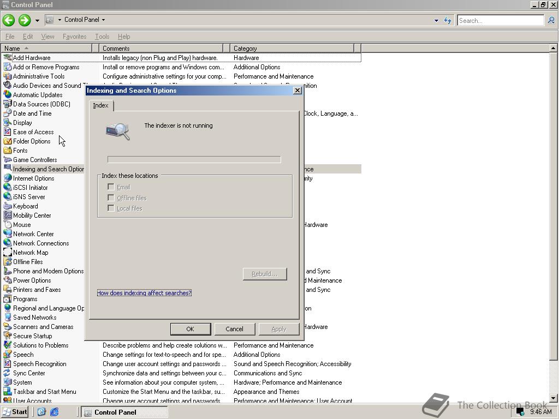
Task: Click the scrollbar down arrow
Action: click(553, 398)
